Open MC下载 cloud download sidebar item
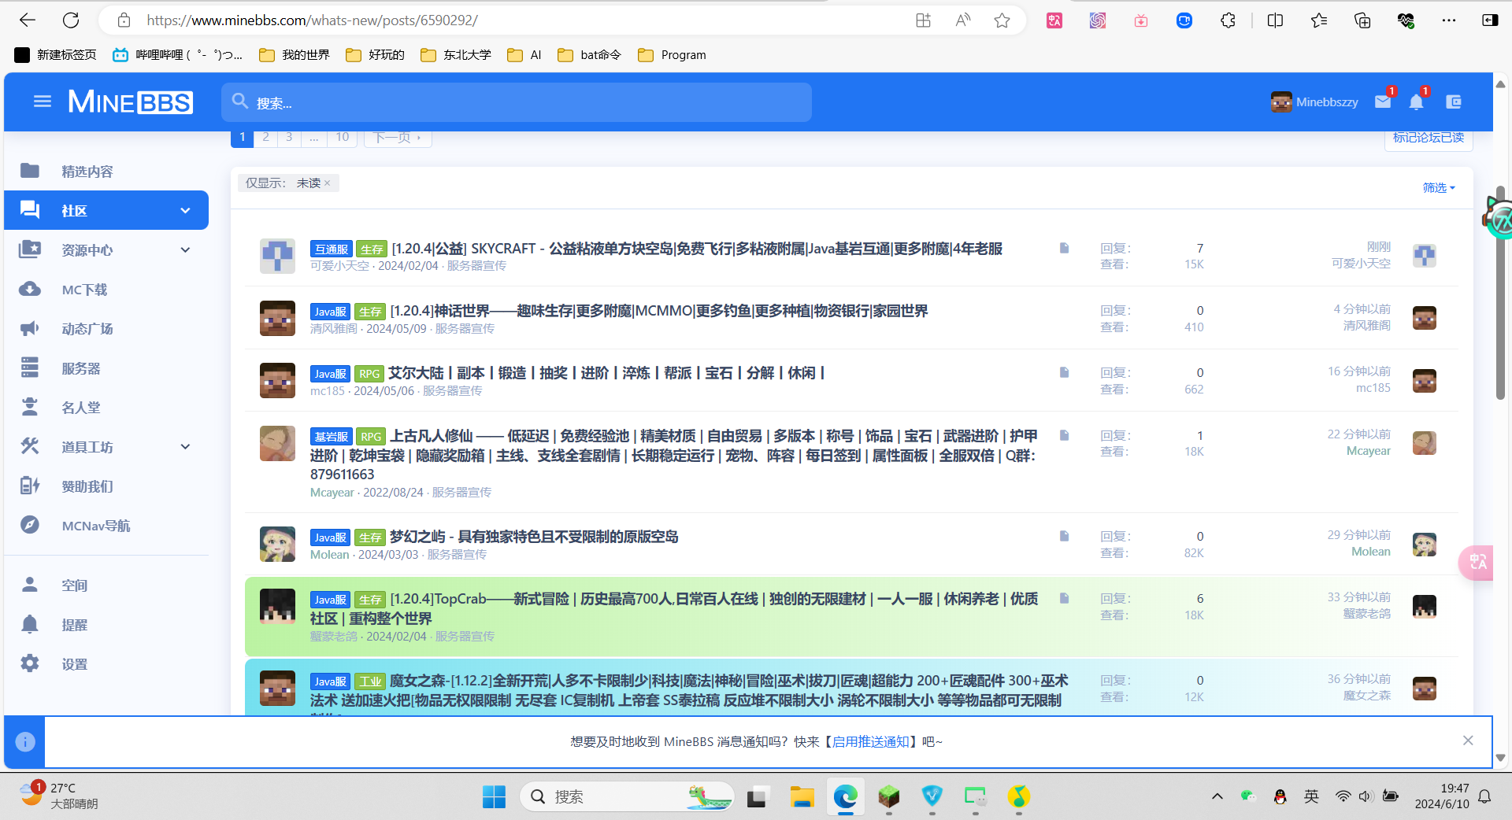1512x820 pixels. pos(84,290)
